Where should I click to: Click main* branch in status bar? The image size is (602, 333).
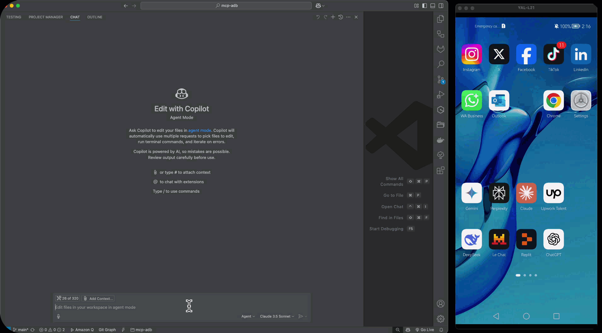pyautogui.click(x=20, y=330)
